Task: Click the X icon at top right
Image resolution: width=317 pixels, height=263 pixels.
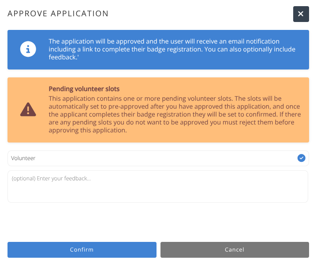Action: pyautogui.click(x=301, y=14)
